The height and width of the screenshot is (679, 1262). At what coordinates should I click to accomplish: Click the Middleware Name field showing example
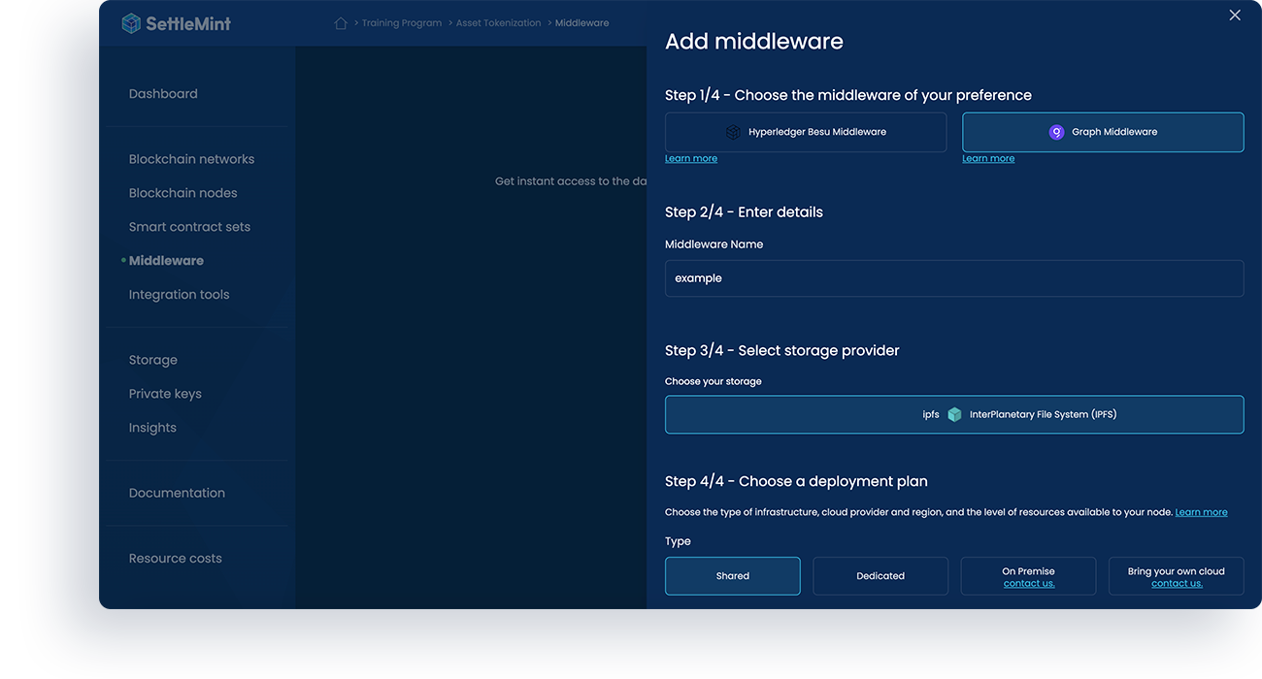point(954,277)
